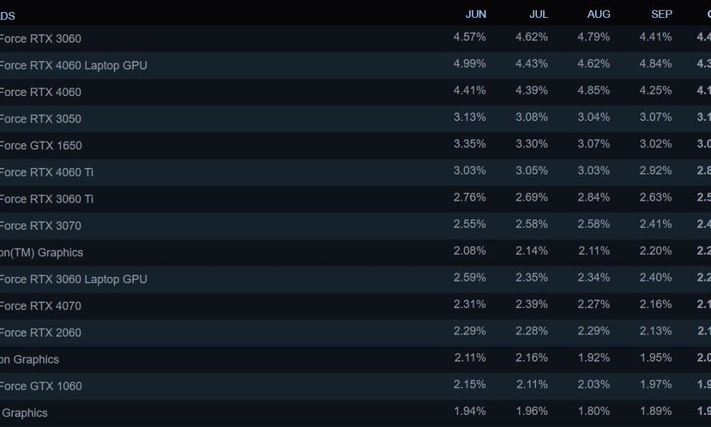The image size is (711, 427).
Task: Click the 4.57% June value for RTX 3060
Action: [x=469, y=37]
